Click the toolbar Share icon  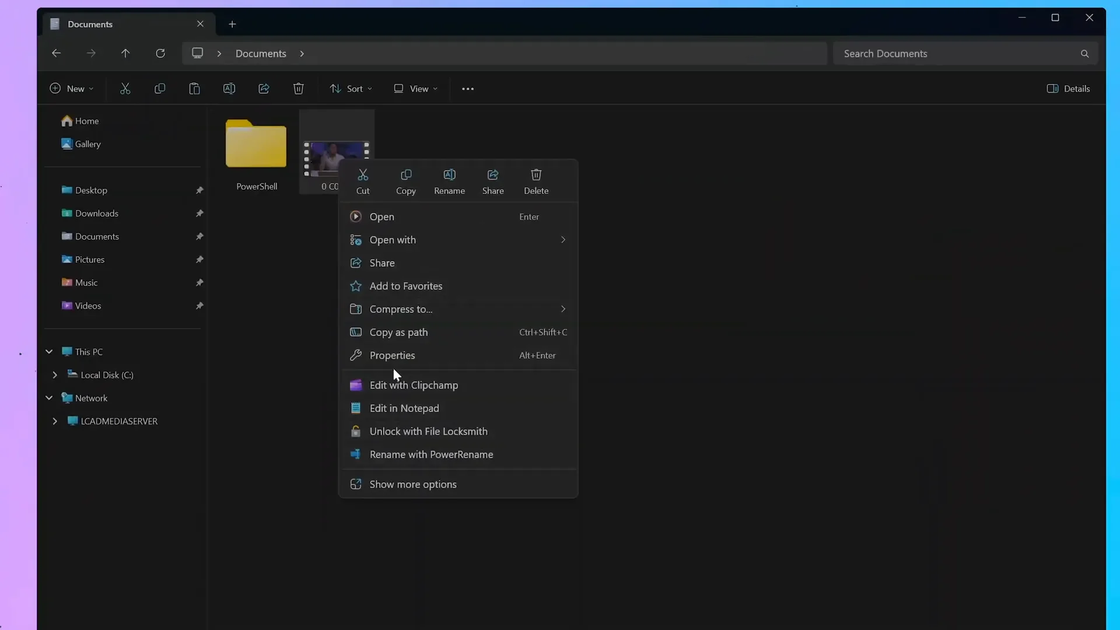(x=264, y=89)
